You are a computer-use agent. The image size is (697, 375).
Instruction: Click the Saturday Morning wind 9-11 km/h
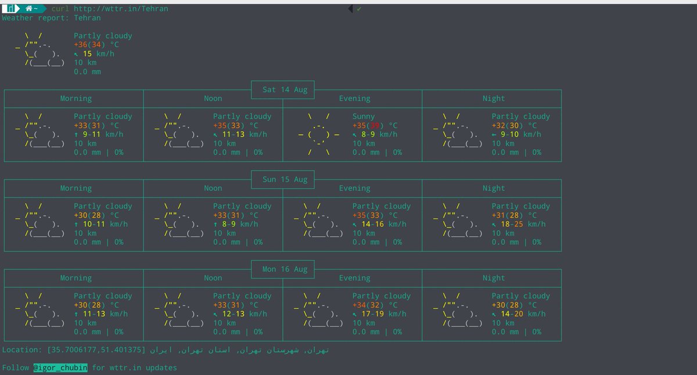tap(99, 134)
